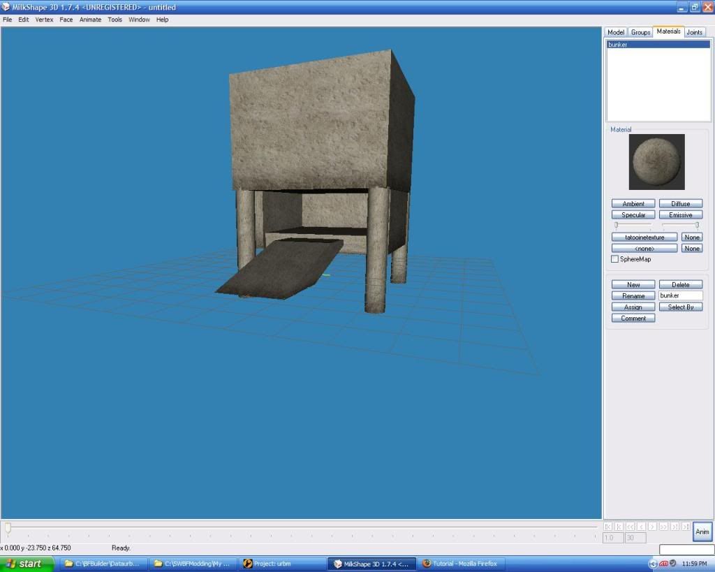This screenshot has width=715, height=572.
Task: Click the ATI tray icon
Action: coord(663,564)
